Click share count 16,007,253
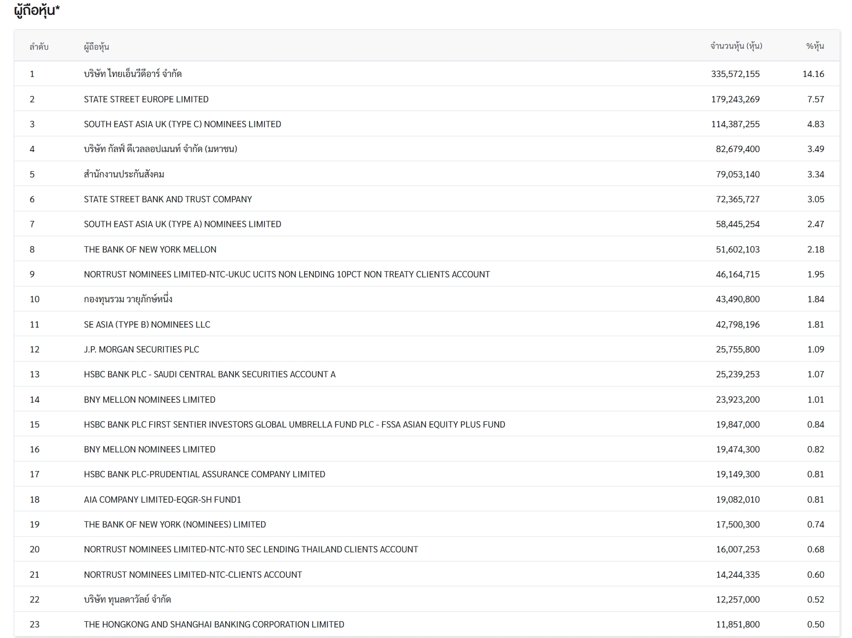Viewport: 852px width, 638px height. pyautogui.click(x=738, y=549)
